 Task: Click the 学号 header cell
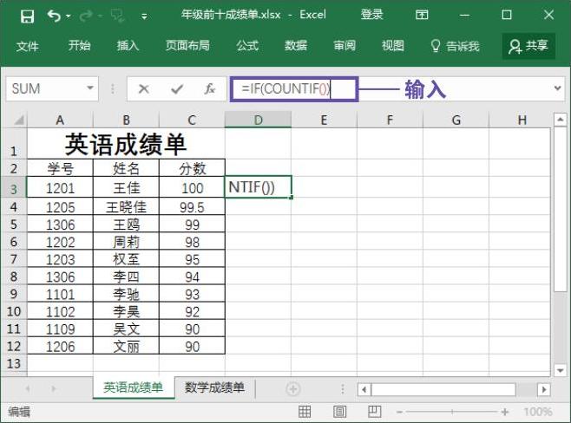60,168
